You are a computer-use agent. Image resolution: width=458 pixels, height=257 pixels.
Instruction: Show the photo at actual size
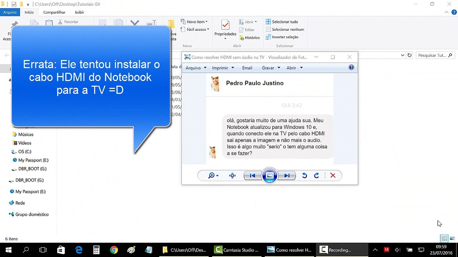[x=233, y=175]
